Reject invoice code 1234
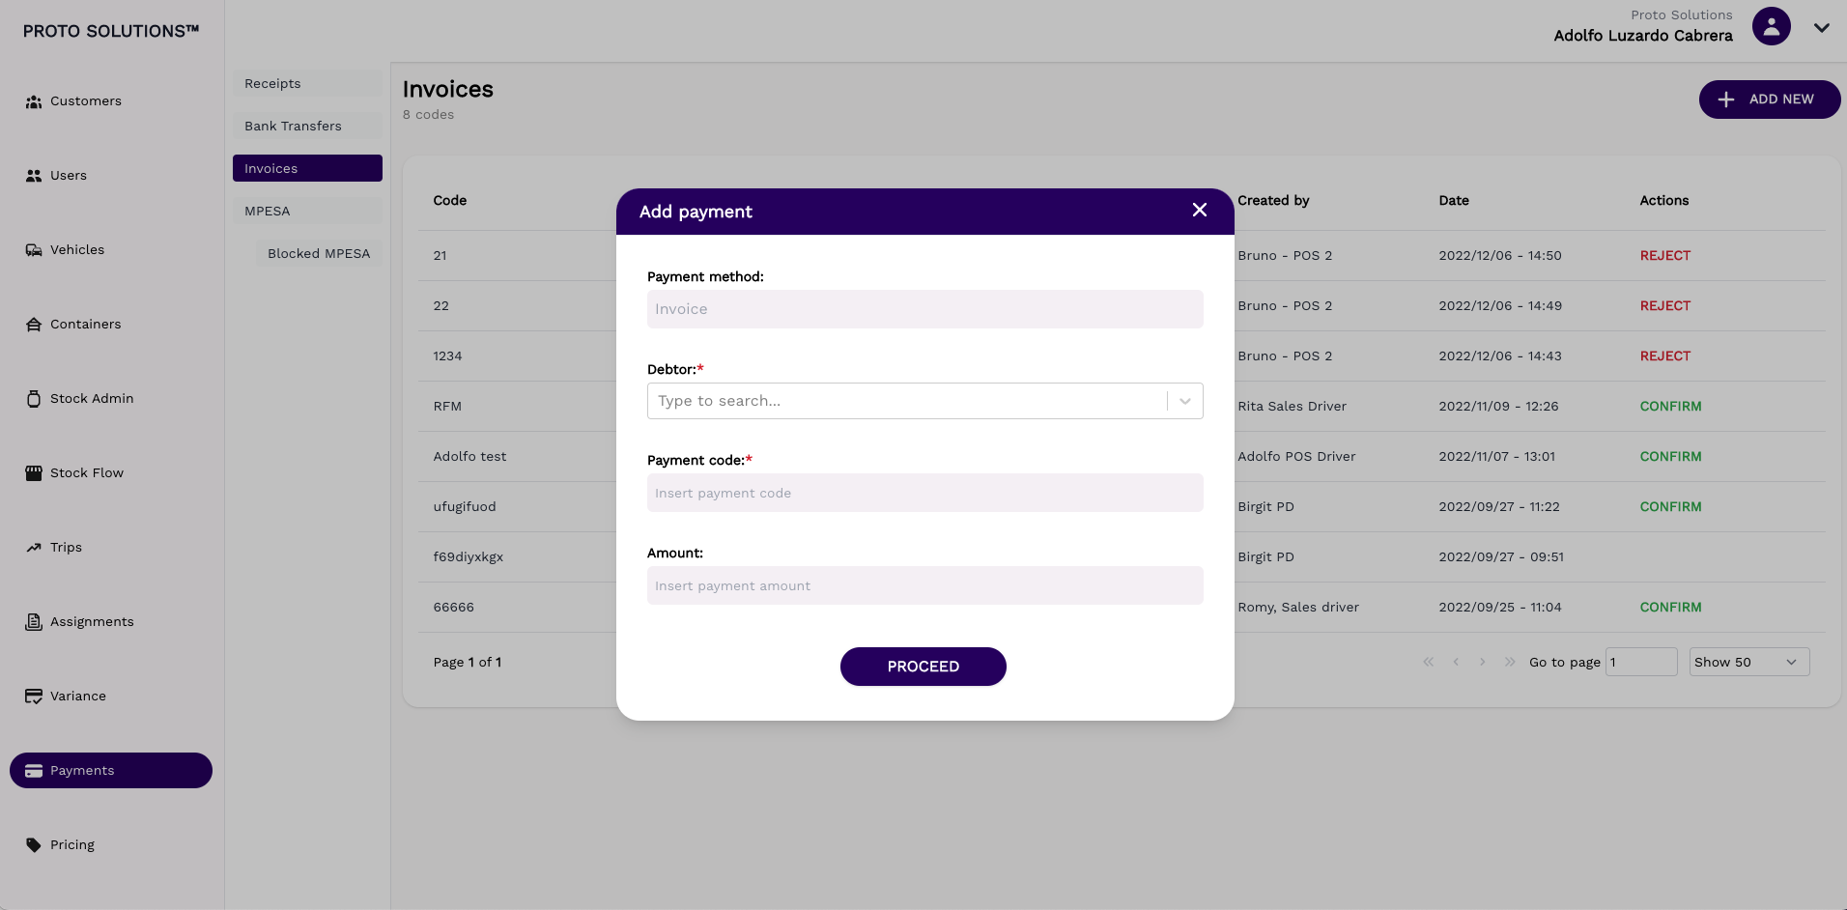Screen dimensions: 1847x910 [1665, 356]
